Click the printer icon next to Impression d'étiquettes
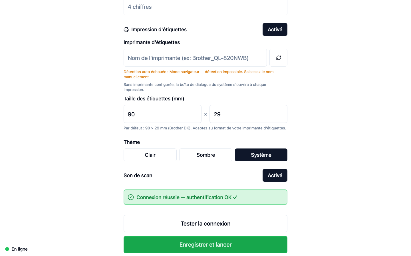The height and width of the screenshot is (256, 411). pos(126,29)
